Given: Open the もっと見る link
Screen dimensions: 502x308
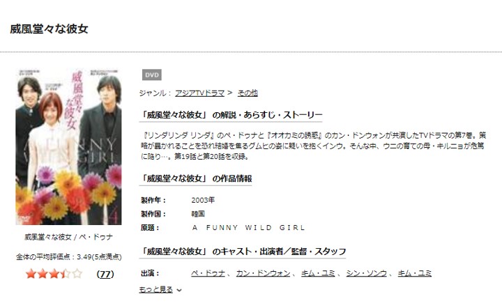Looking at the screenshot, I should (156, 290).
